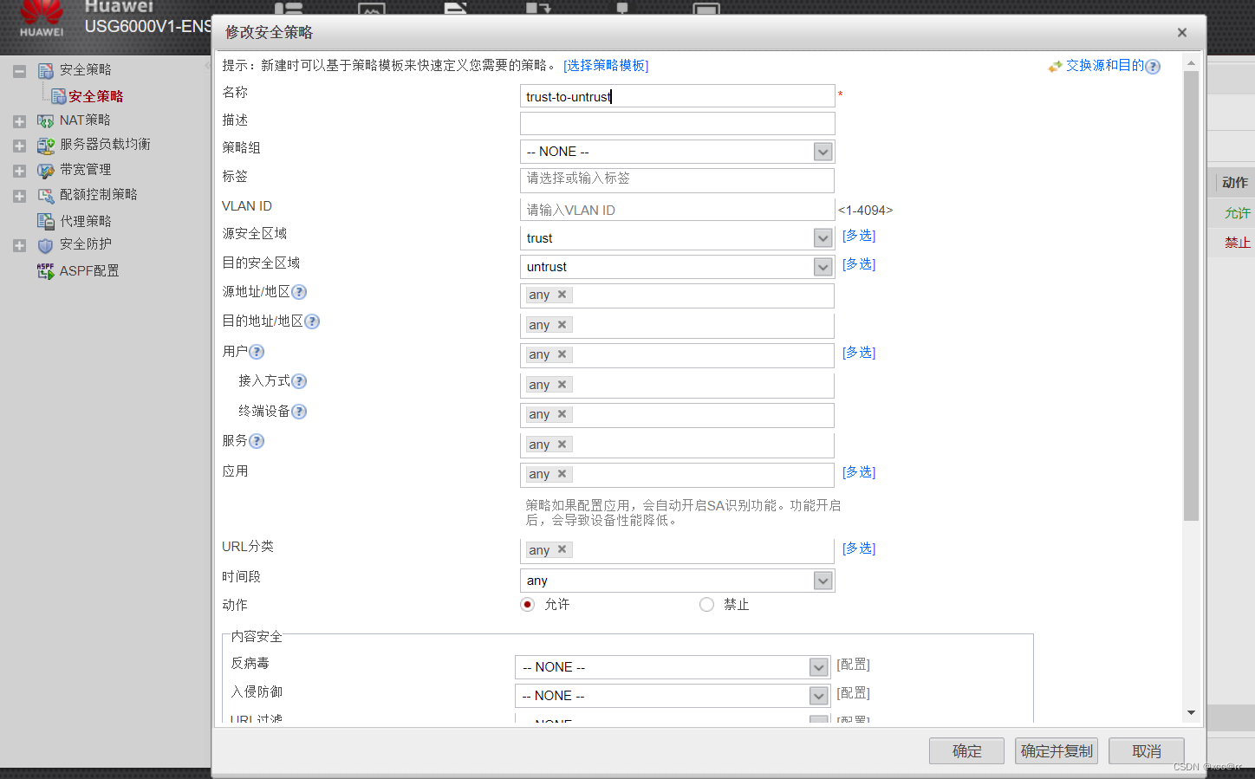
Task: Click 多选 next to 用户
Action: (x=859, y=353)
